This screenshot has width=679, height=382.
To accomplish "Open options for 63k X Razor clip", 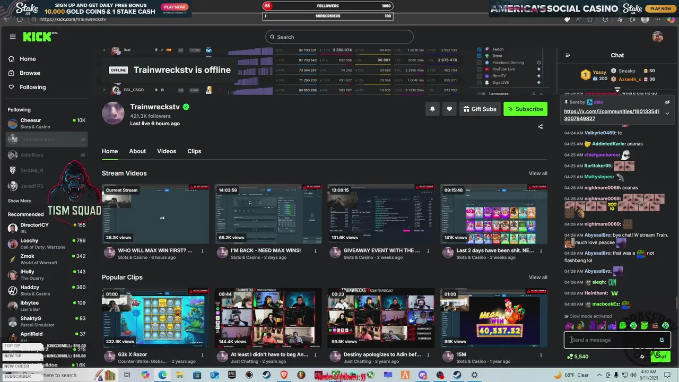I will (x=202, y=355).
